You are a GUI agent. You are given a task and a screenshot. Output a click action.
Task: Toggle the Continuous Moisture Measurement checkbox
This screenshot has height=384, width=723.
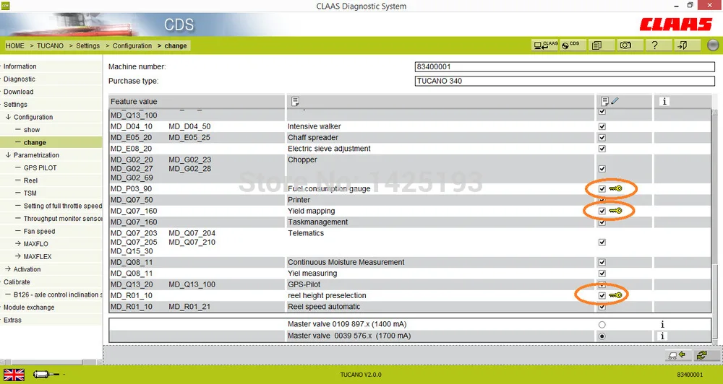click(602, 262)
